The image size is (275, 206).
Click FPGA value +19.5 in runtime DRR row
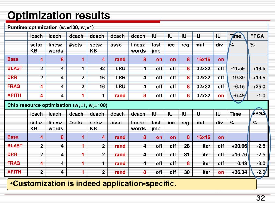[259, 78]
